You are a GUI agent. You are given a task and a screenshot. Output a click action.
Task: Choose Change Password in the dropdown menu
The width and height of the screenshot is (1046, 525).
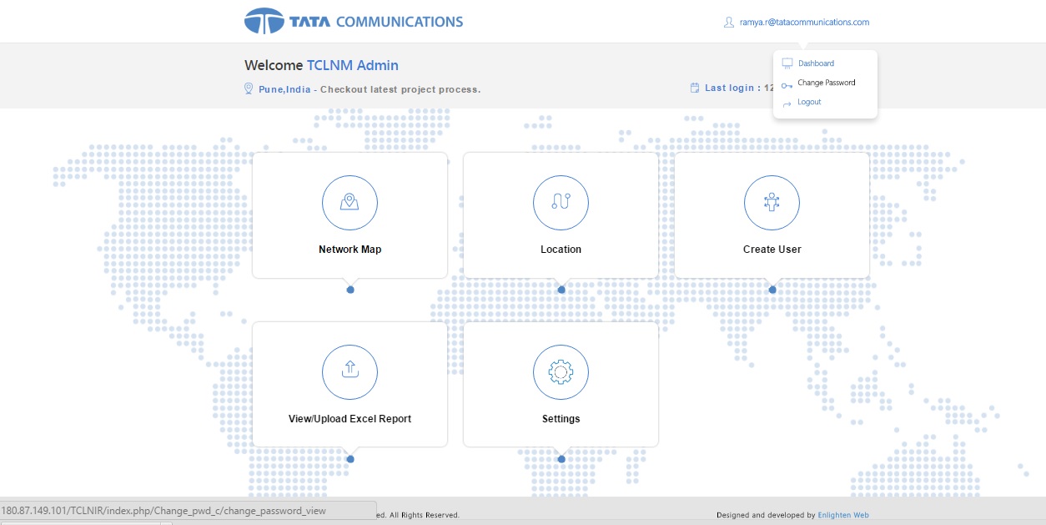pos(826,83)
